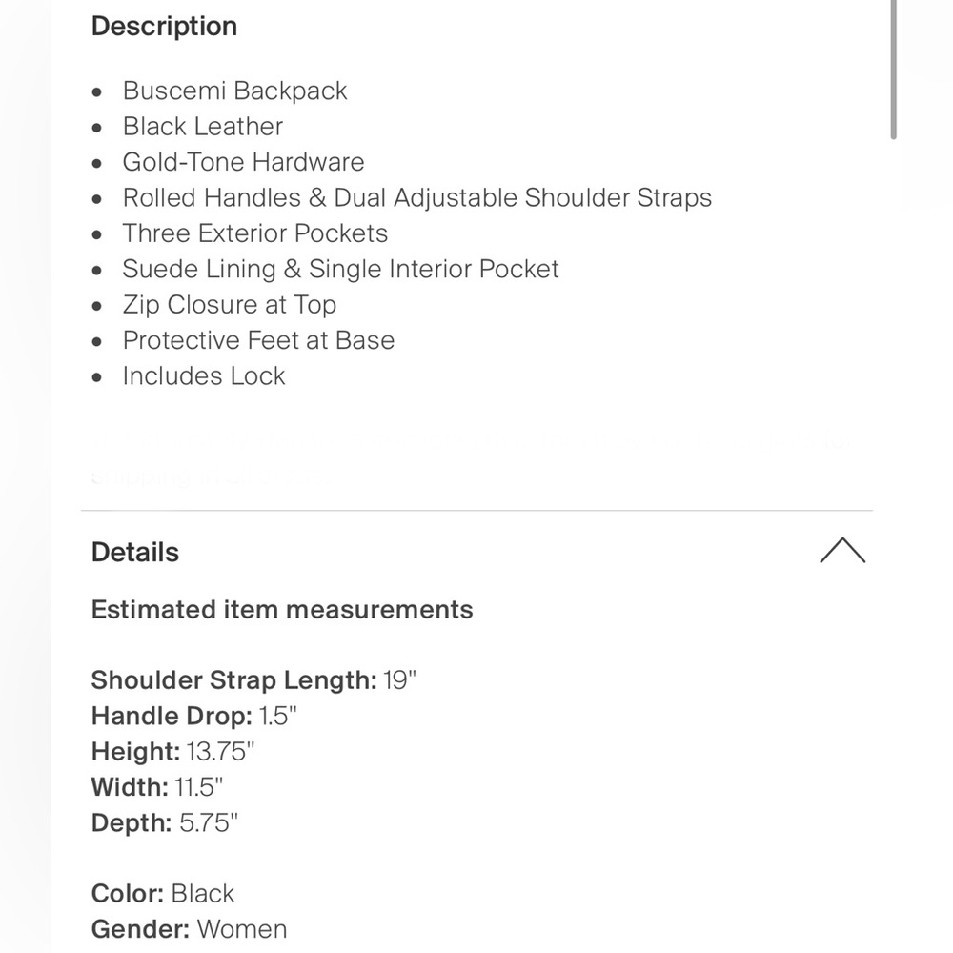This screenshot has height=953, width=953.
Task: Click Rolled Handles & Dual Adjustable Shoulder Straps
Action: (416, 198)
